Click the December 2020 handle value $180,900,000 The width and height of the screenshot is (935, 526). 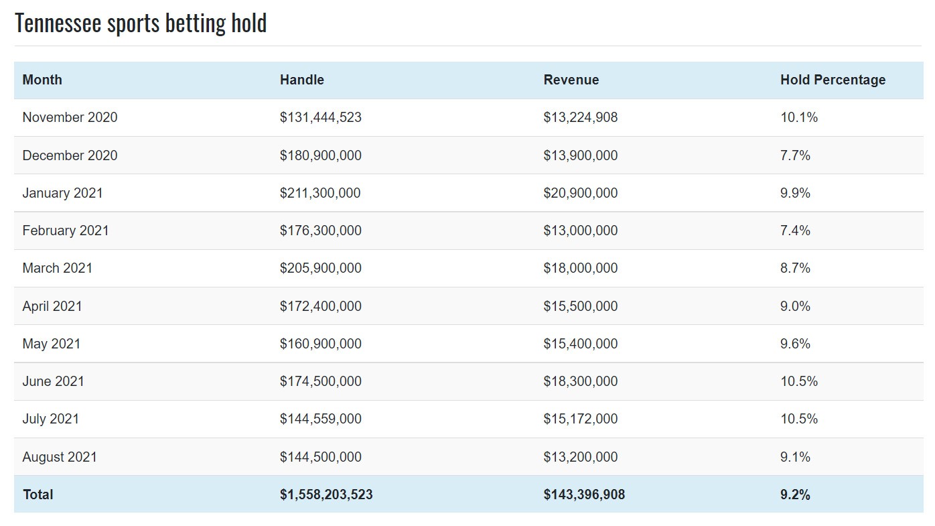321,155
